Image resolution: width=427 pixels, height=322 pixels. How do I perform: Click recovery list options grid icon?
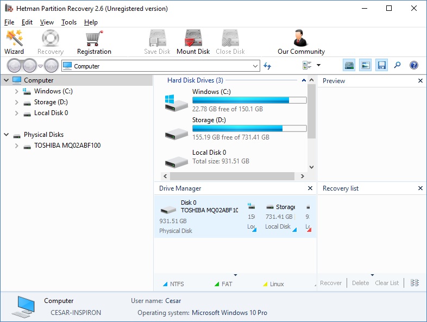[415, 283]
